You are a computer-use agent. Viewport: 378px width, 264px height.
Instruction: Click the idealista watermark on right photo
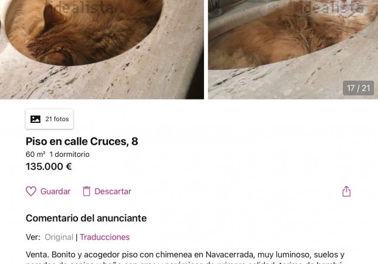point(332,7)
